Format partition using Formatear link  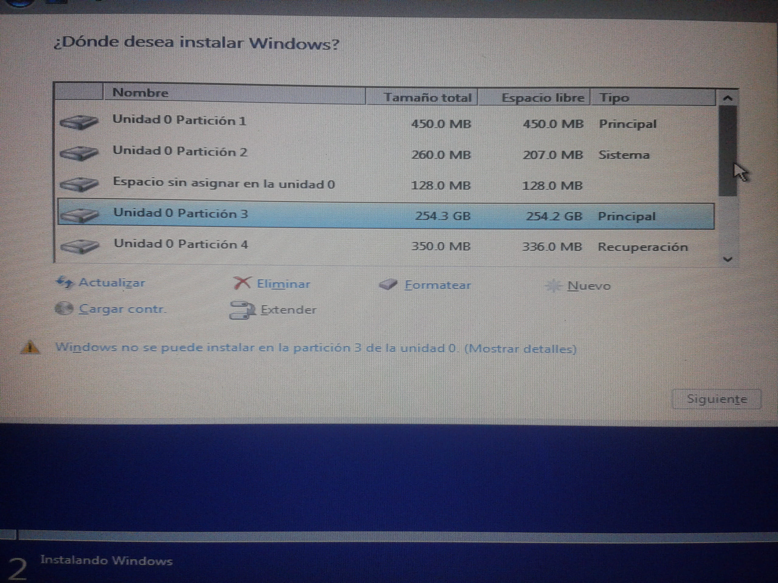(x=438, y=285)
